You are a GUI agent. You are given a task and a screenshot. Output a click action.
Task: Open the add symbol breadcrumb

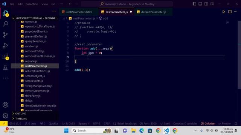coord(104,18)
